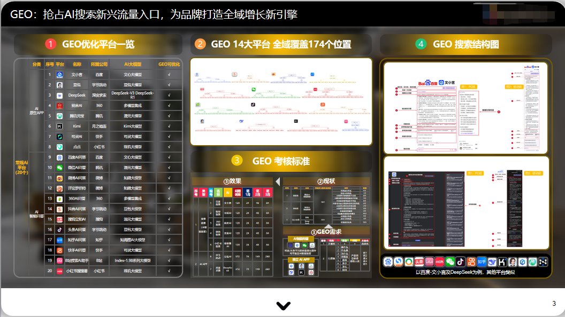Viewport: 565px width, 317px height.
Task: Click the AI原生APP category label
Action: 36,110
